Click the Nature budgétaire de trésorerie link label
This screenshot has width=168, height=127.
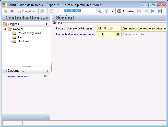(x=76, y=34)
